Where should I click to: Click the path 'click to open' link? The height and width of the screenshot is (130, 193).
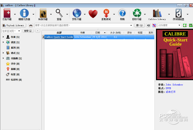(171, 92)
